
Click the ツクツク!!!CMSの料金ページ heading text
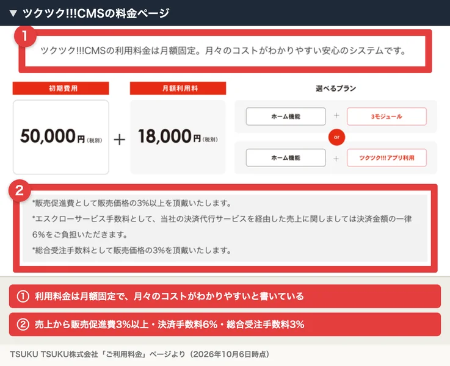click(x=96, y=13)
